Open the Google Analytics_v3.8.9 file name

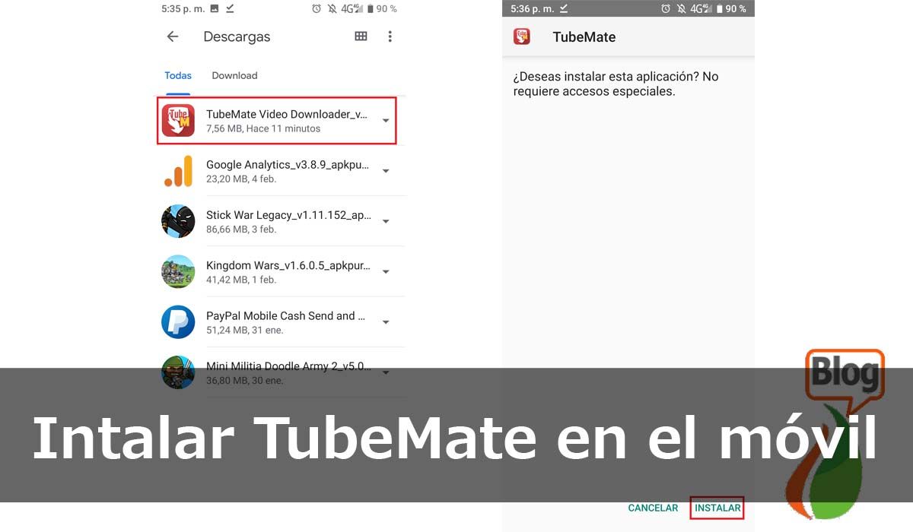(288, 164)
